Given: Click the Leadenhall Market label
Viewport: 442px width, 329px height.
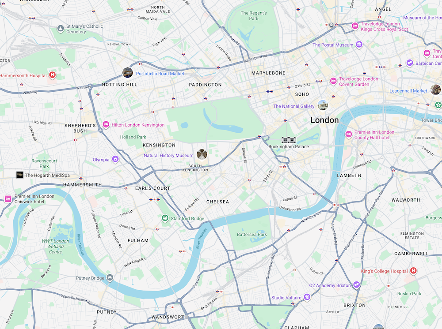Looking at the screenshot, I should click(408, 91).
